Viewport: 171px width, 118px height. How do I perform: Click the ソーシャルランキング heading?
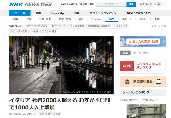136,92
